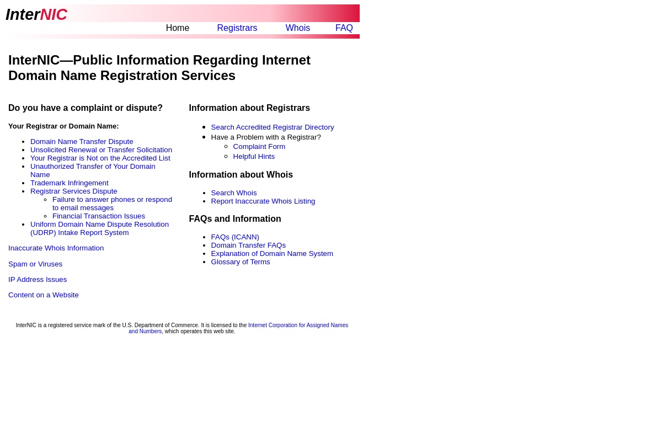Open Report Inaccurate Whois Listing link
The image size is (662, 443).
click(263, 201)
